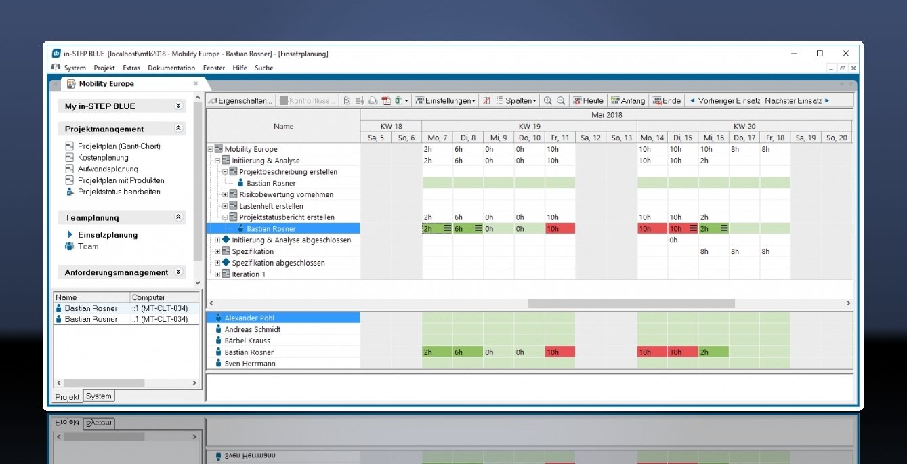Collapse Projektstatusbericht erstellen node
Image resolution: width=907 pixels, height=464 pixels.
pyautogui.click(x=226, y=217)
